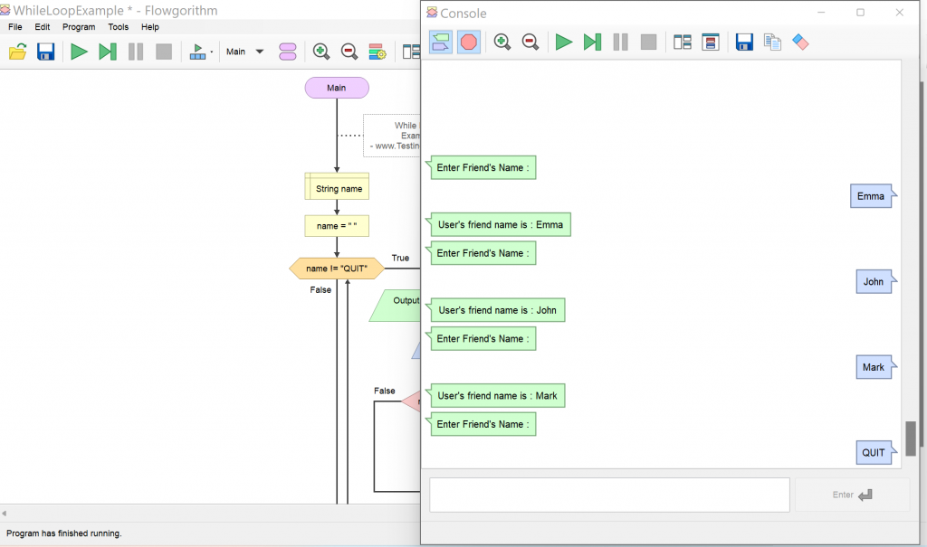Select the Main start symbol

(337, 88)
